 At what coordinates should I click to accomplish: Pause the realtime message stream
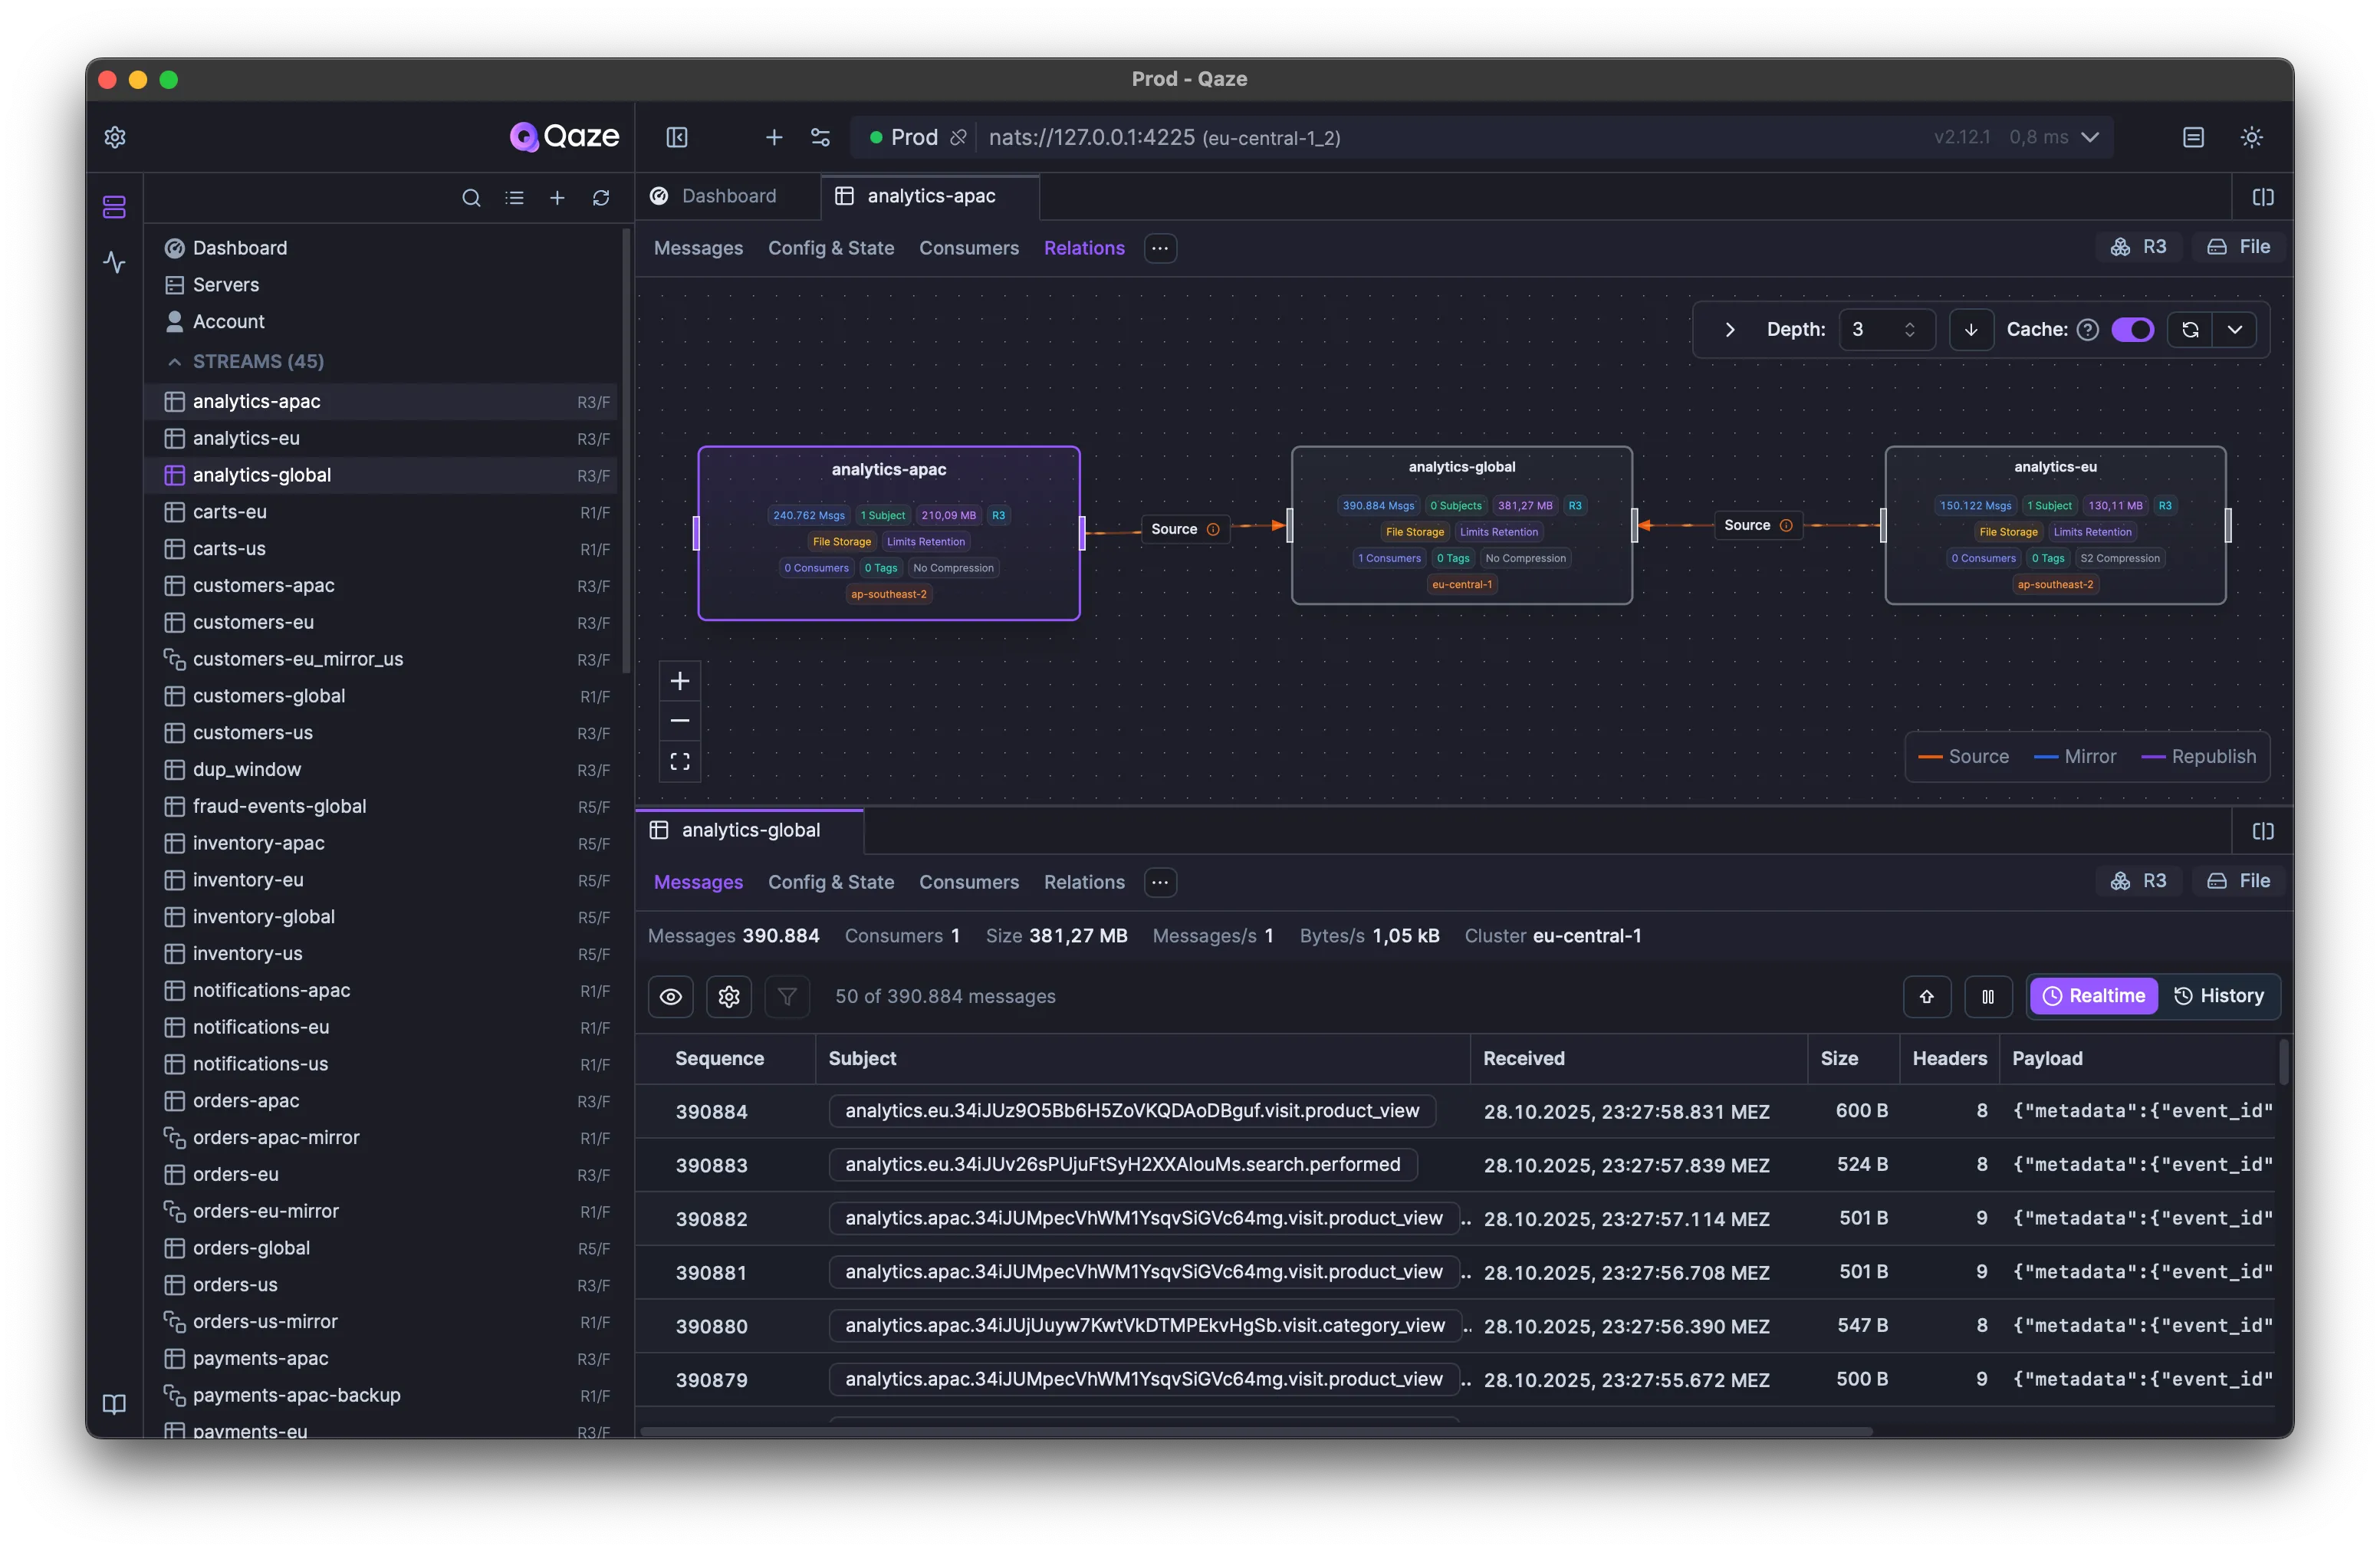click(x=1988, y=996)
